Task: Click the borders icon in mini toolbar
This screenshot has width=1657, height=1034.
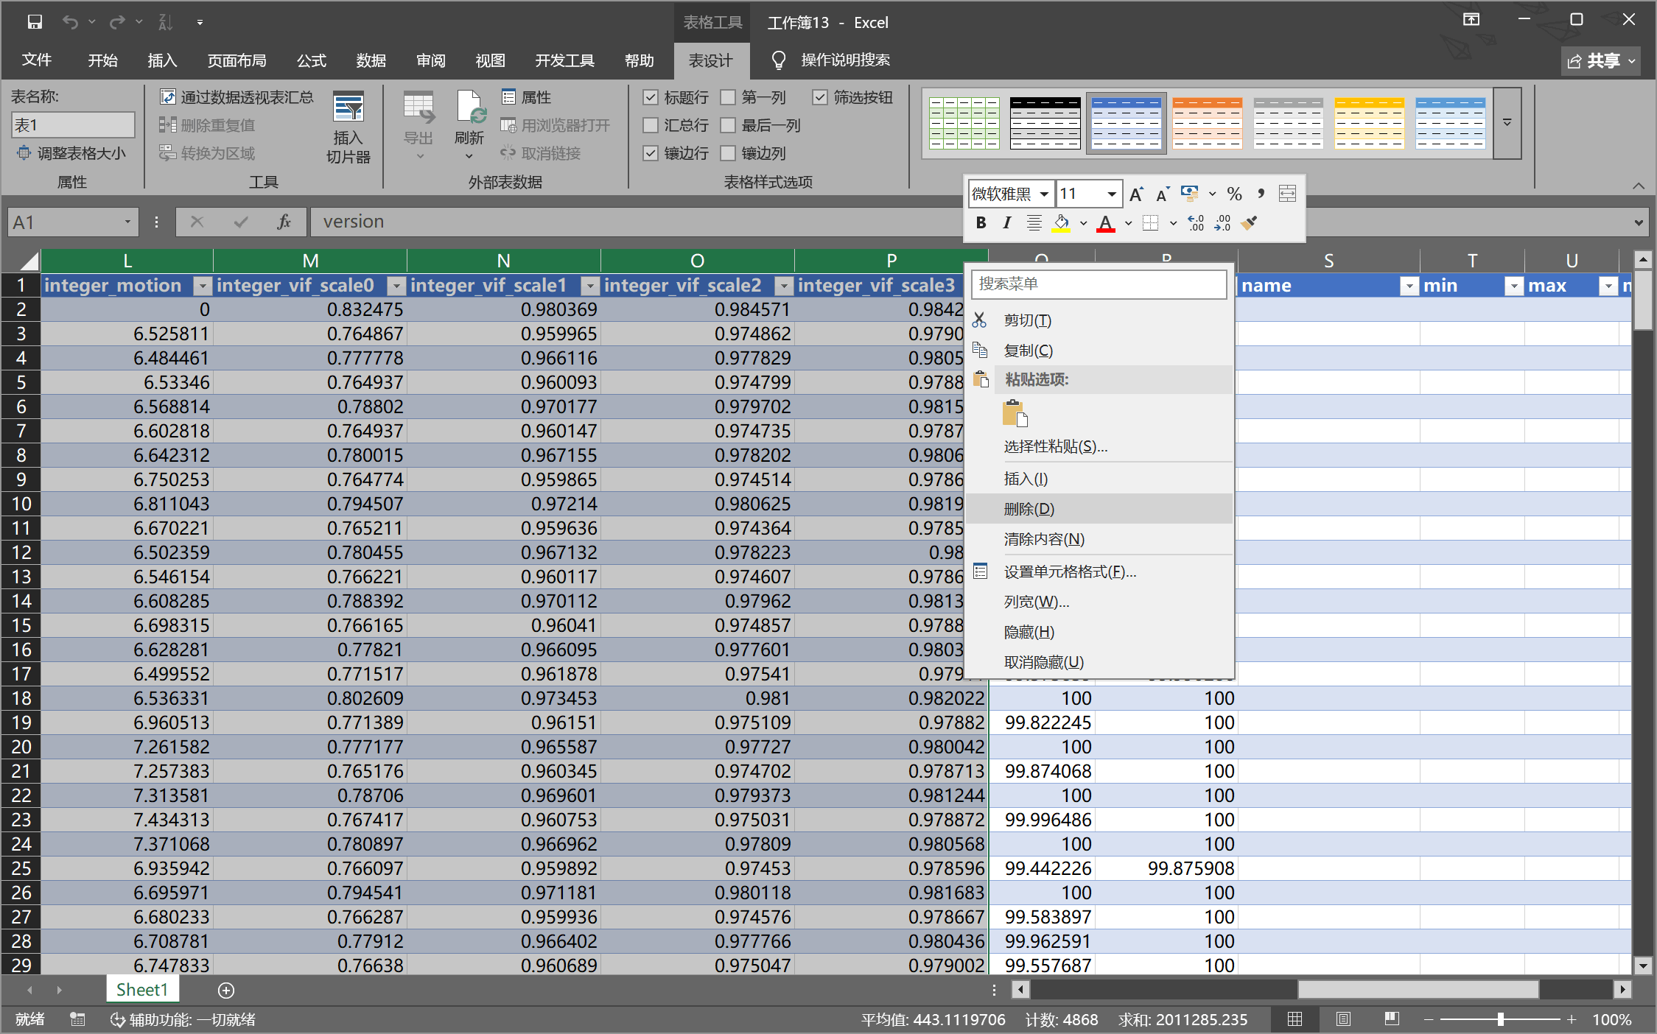Action: click(x=1150, y=223)
